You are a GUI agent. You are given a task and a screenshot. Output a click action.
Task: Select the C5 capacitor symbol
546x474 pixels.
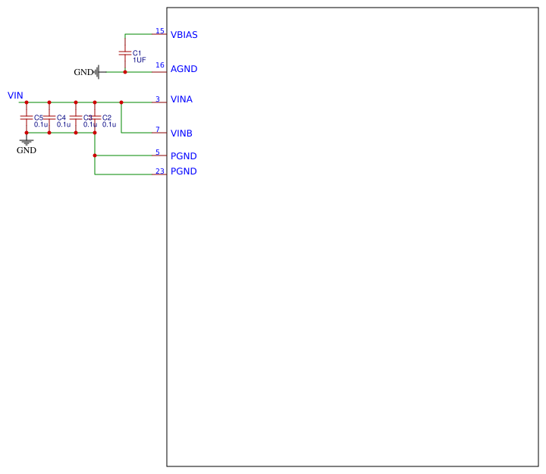click(x=27, y=118)
